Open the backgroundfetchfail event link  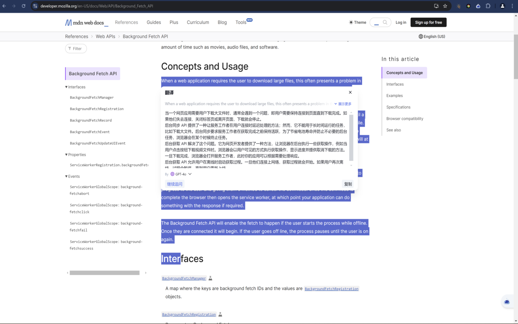click(106, 227)
